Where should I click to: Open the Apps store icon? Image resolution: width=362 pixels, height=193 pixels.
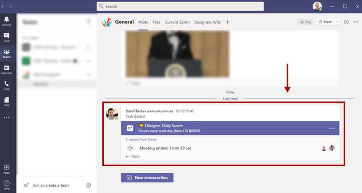pyautogui.click(x=7, y=168)
